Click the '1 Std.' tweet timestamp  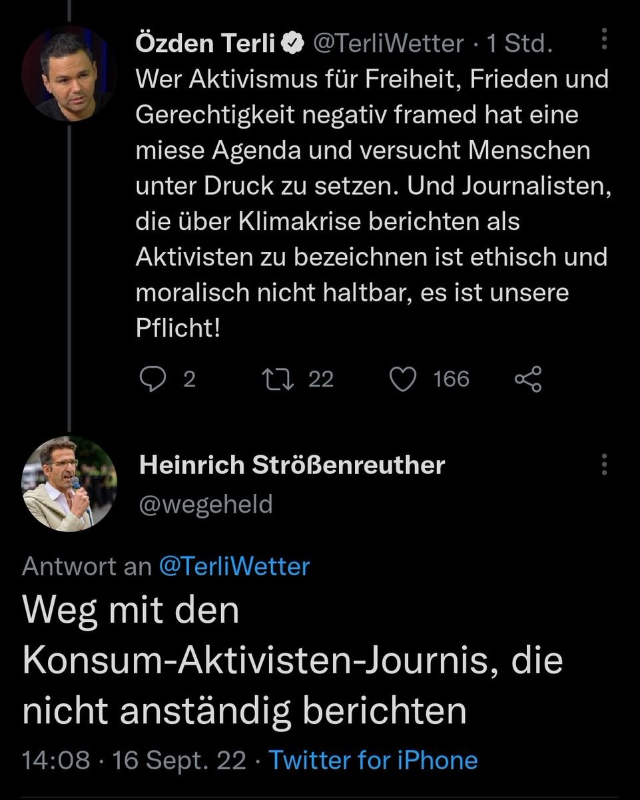tap(519, 44)
